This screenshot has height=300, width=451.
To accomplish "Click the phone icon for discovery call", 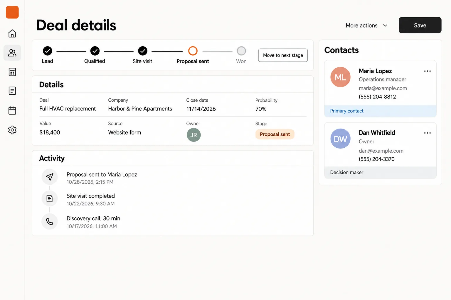I will 50,221.
